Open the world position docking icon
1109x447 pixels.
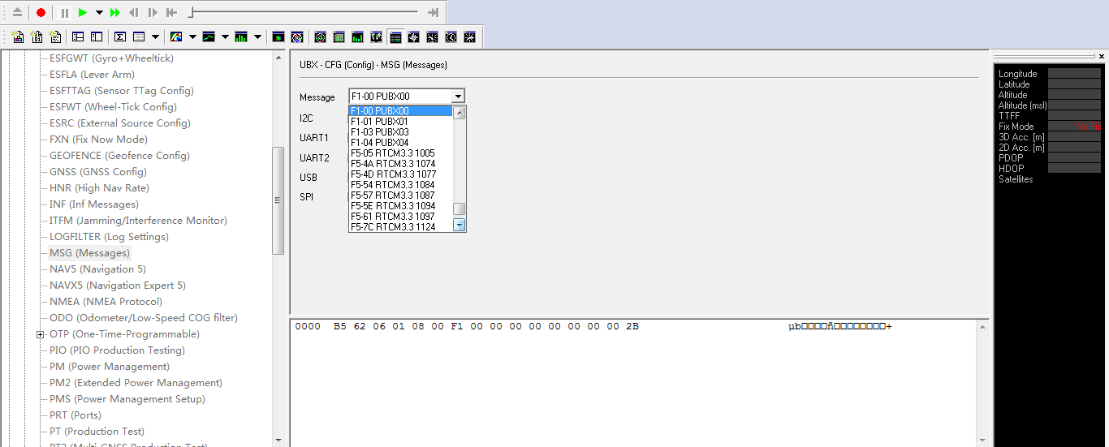click(x=376, y=37)
